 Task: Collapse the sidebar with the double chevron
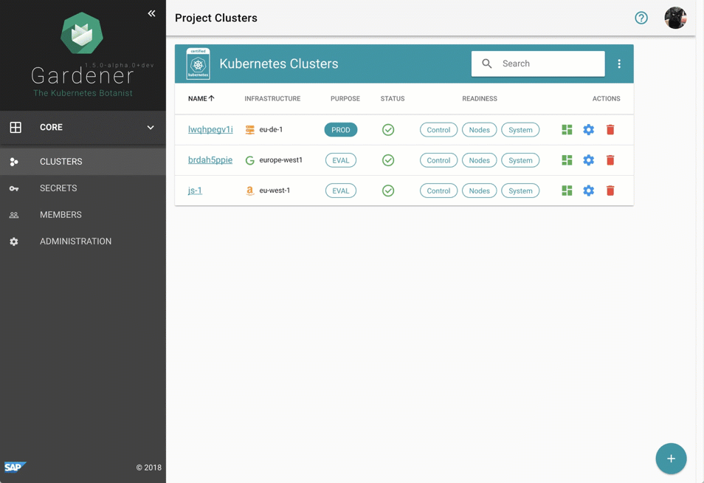(x=151, y=13)
